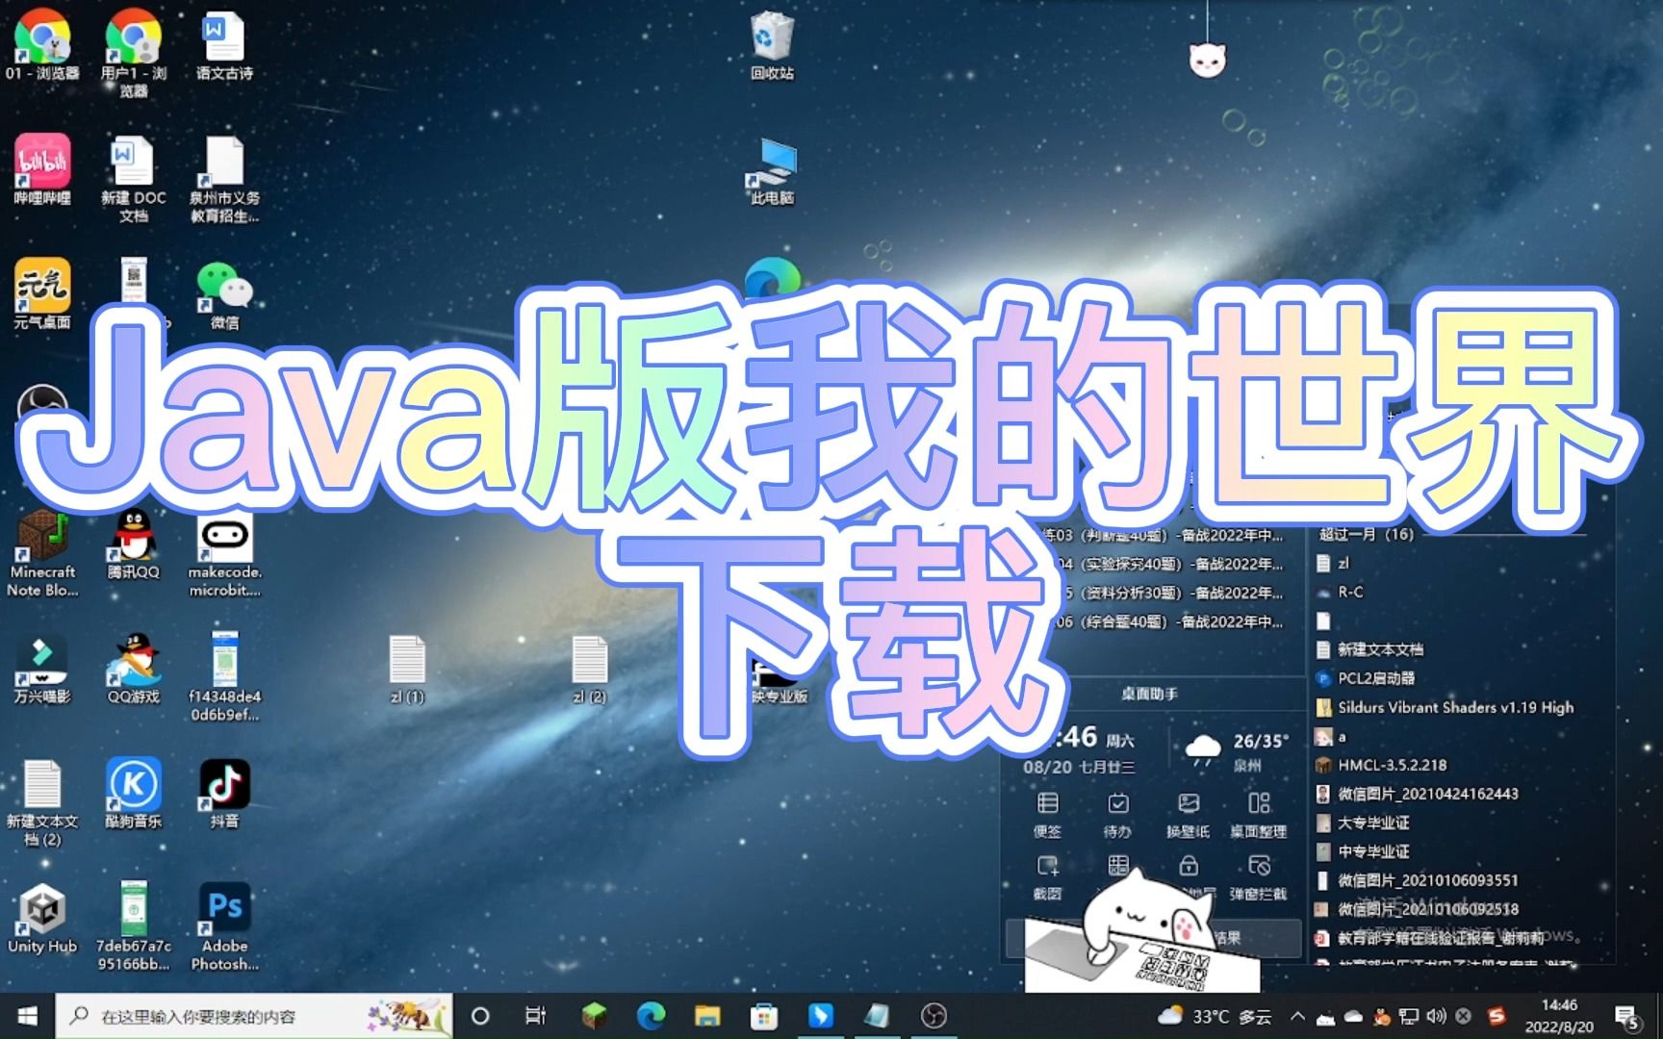Open the 元气桌面 shortcut
The height and width of the screenshot is (1039, 1663).
click(x=41, y=293)
